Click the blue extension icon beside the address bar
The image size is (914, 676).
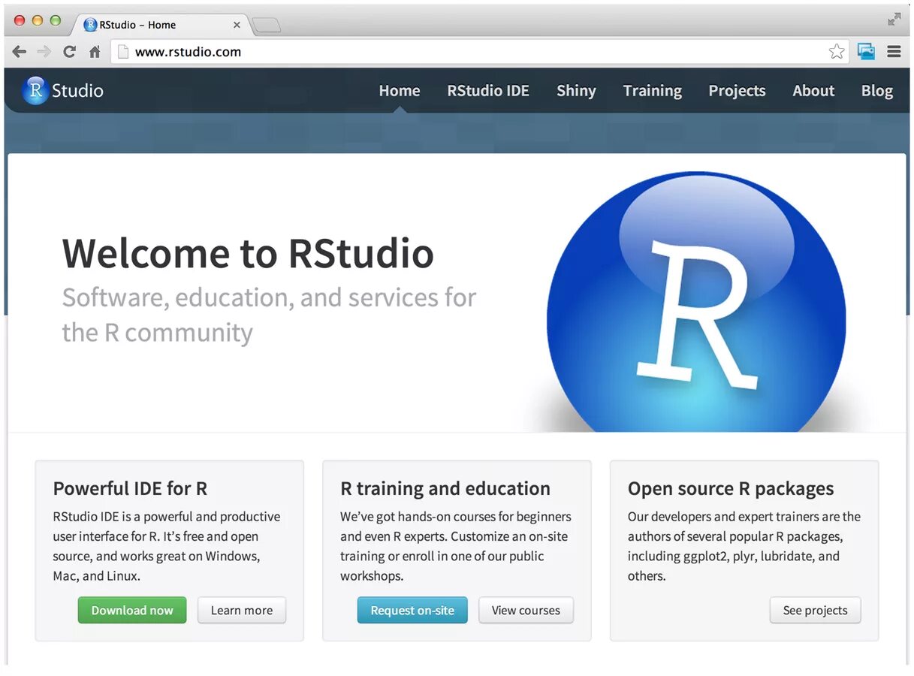866,52
